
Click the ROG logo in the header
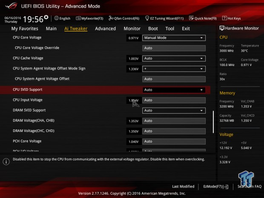(11, 6)
